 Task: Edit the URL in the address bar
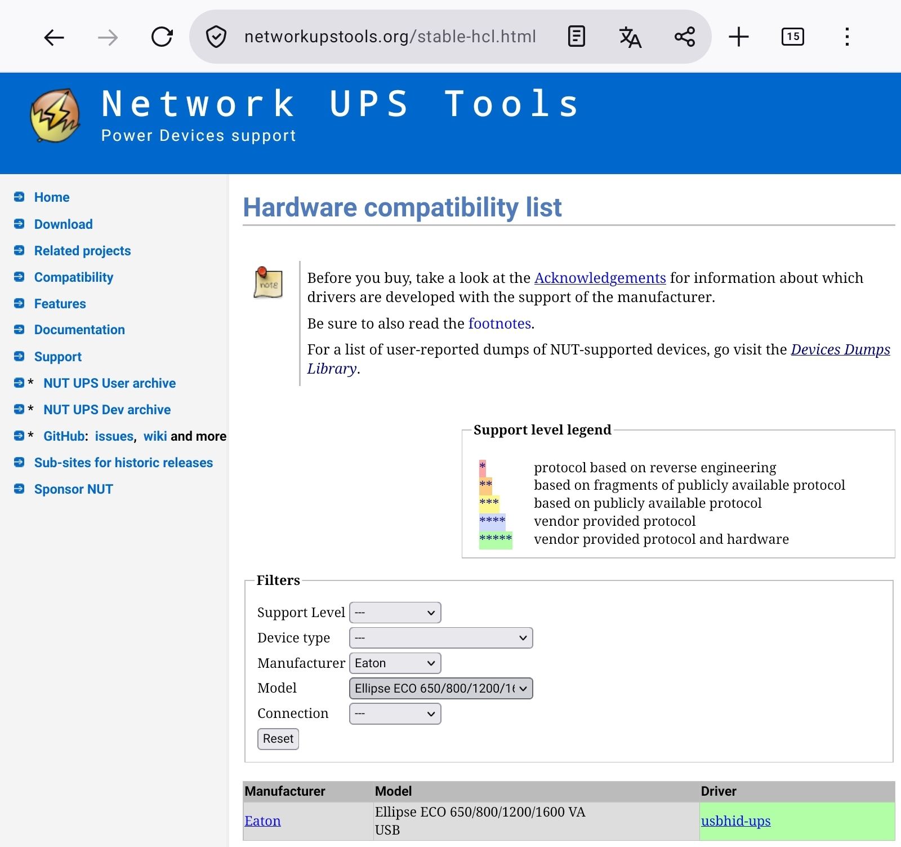tap(390, 37)
